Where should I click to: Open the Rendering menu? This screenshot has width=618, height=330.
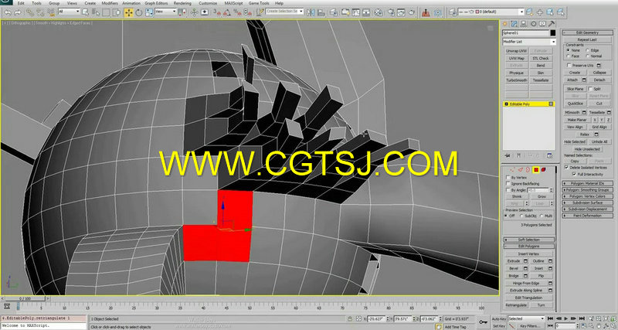182,3
